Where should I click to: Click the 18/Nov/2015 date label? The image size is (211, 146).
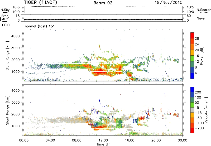(x=169, y=2)
